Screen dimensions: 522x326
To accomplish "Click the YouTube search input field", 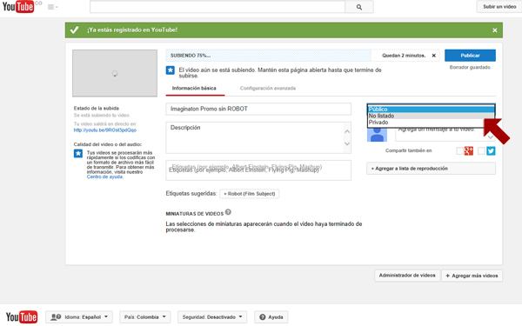I will click(217, 7).
